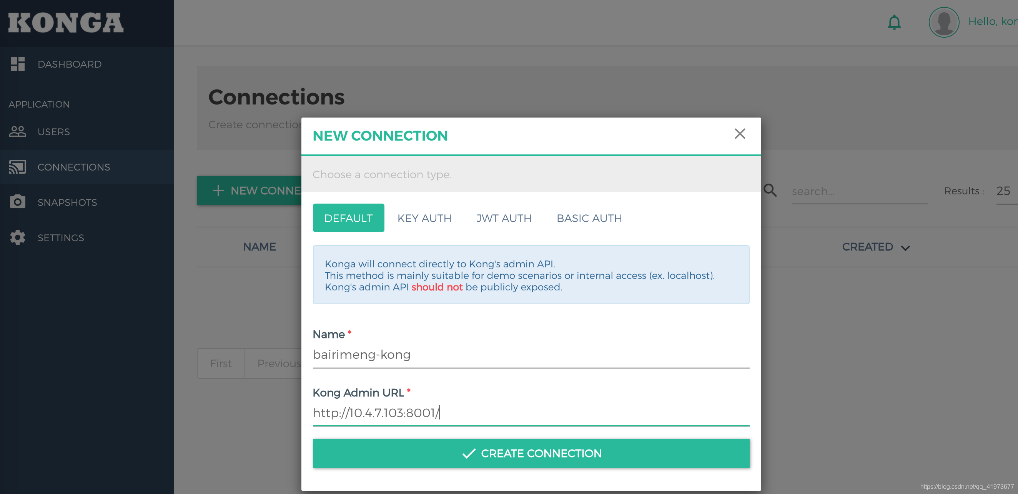Viewport: 1018px width, 494px height.
Task: Switch to Basic Auth tab
Action: [589, 218]
